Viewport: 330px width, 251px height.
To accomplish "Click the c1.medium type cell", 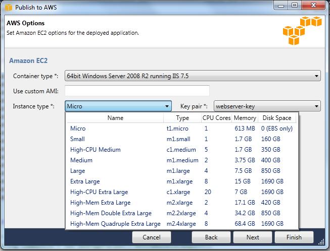I will [x=181, y=150].
